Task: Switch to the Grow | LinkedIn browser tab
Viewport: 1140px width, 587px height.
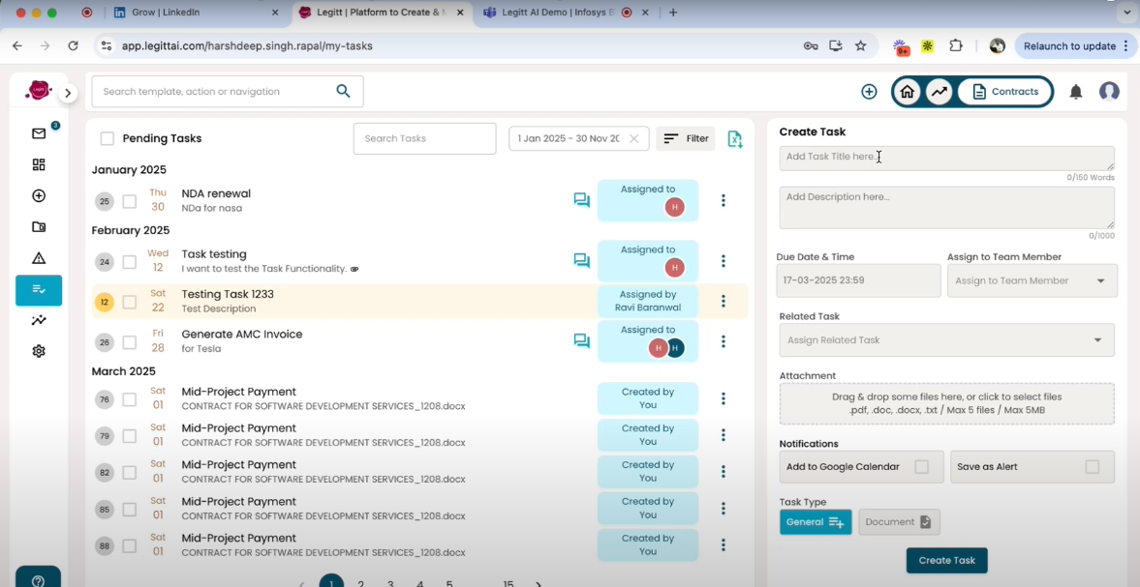Action: 195,13
